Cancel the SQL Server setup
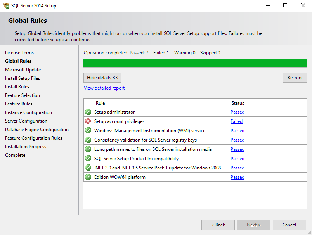The image size is (312, 235). tap(289, 225)
